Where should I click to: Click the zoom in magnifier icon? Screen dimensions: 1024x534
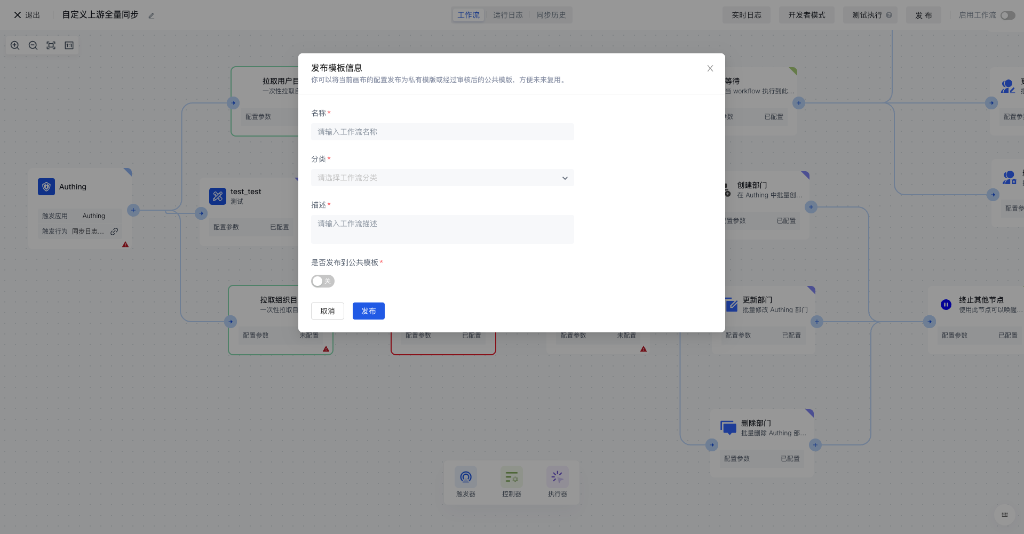click(15, 45)
